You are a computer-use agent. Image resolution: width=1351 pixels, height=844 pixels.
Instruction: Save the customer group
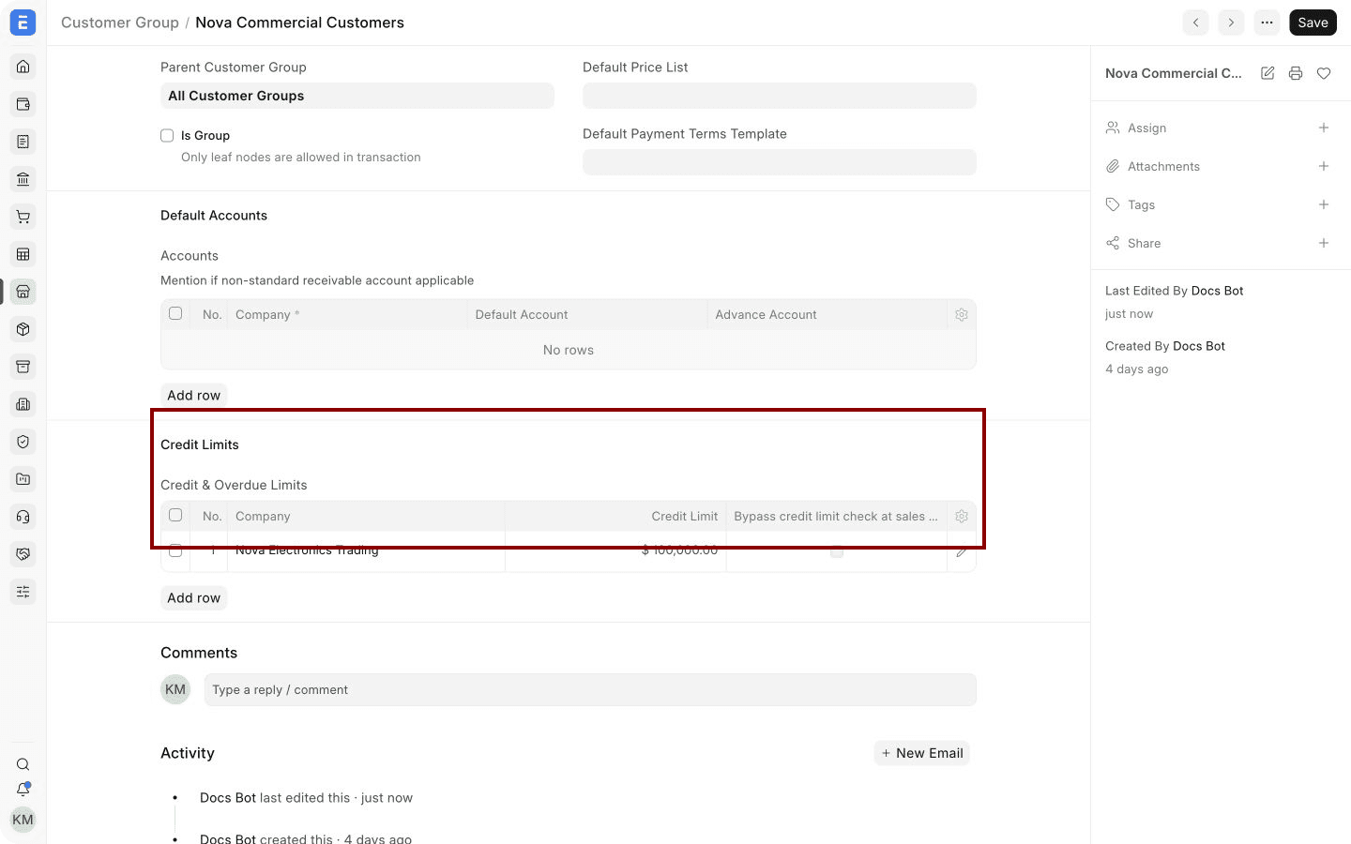pos(1313,23)
